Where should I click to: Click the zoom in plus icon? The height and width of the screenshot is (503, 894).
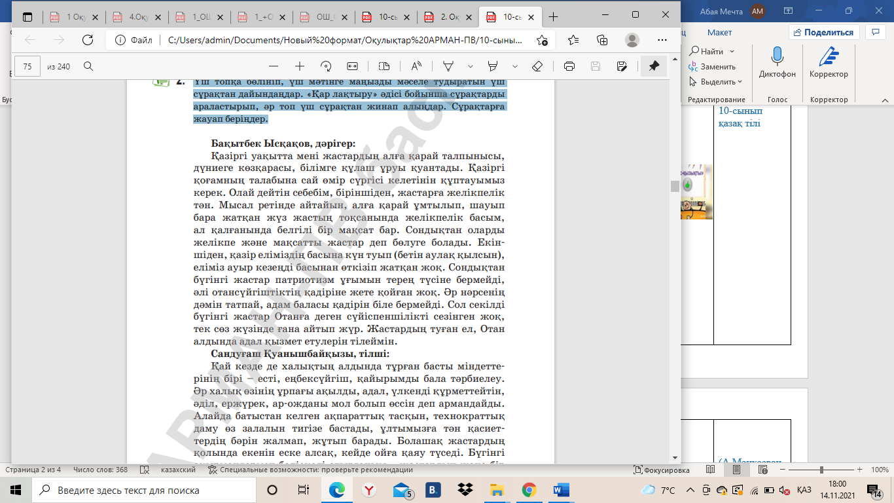point(300,66)
